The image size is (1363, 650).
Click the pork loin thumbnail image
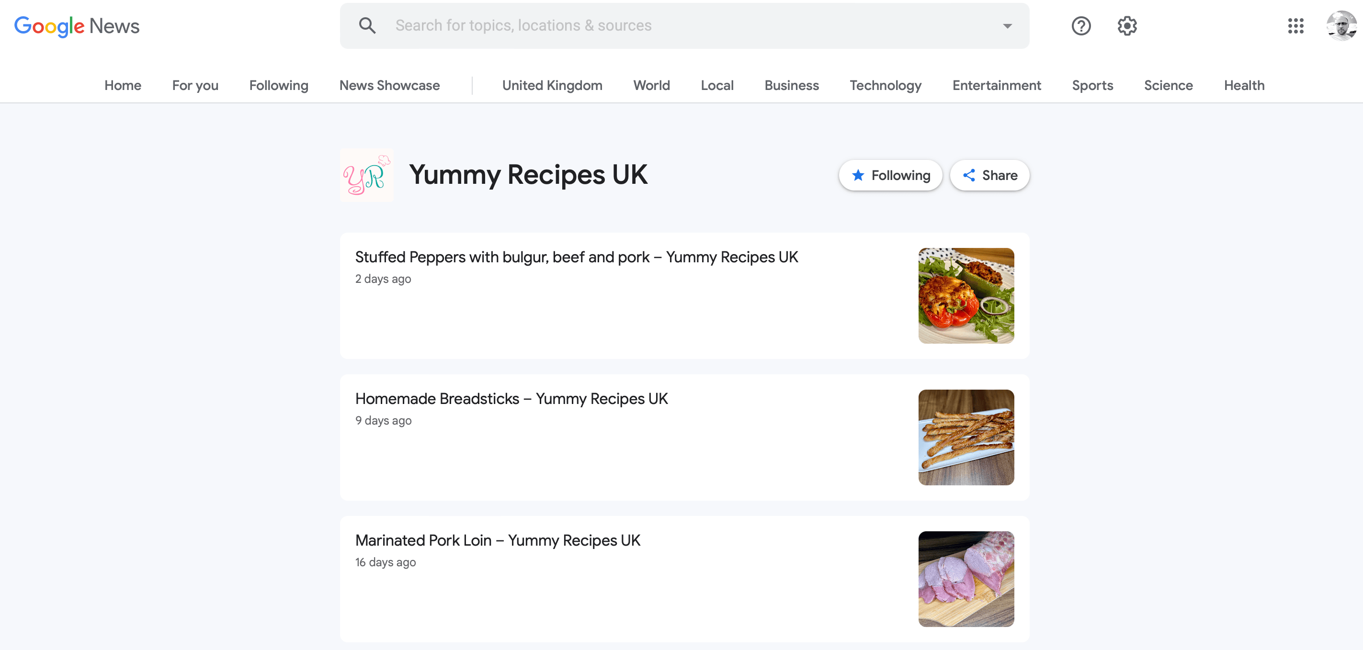tap(966, 579)
